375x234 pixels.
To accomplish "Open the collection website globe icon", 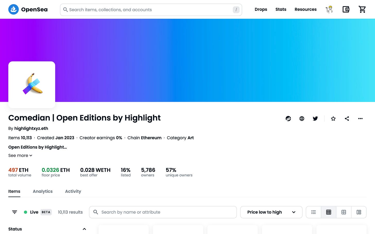I will pyautogui.click(x=302, y=119).
